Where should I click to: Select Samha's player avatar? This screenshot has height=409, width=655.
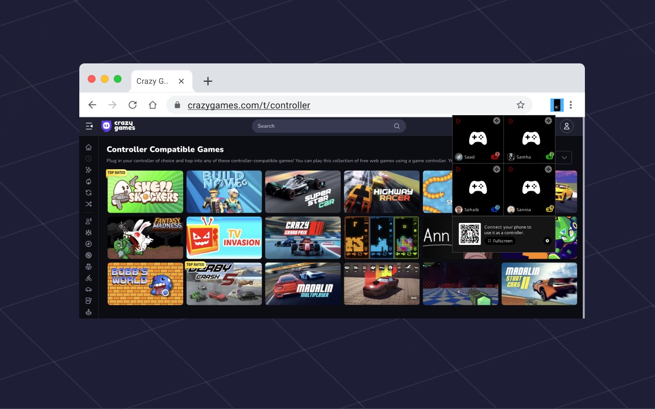(511, 157)
